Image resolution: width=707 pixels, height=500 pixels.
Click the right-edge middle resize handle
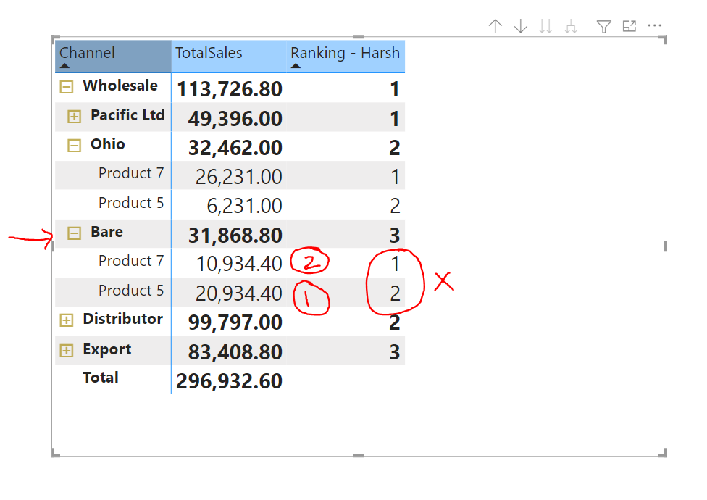(x=666, y=246)
